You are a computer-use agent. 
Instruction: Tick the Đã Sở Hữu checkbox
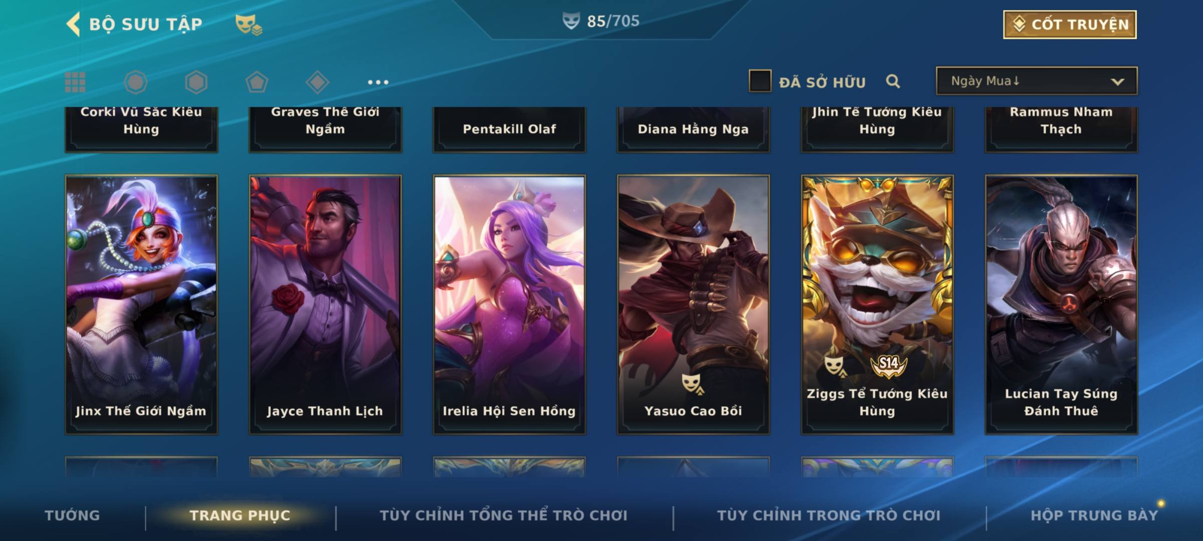click(759, 81)
